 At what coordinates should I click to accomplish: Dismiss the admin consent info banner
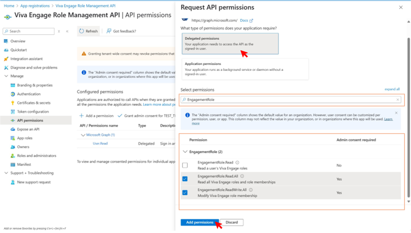click(x=396, y=113)
